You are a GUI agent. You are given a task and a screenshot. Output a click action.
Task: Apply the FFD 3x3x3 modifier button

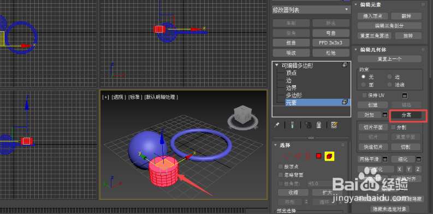[x=330, y=43]
